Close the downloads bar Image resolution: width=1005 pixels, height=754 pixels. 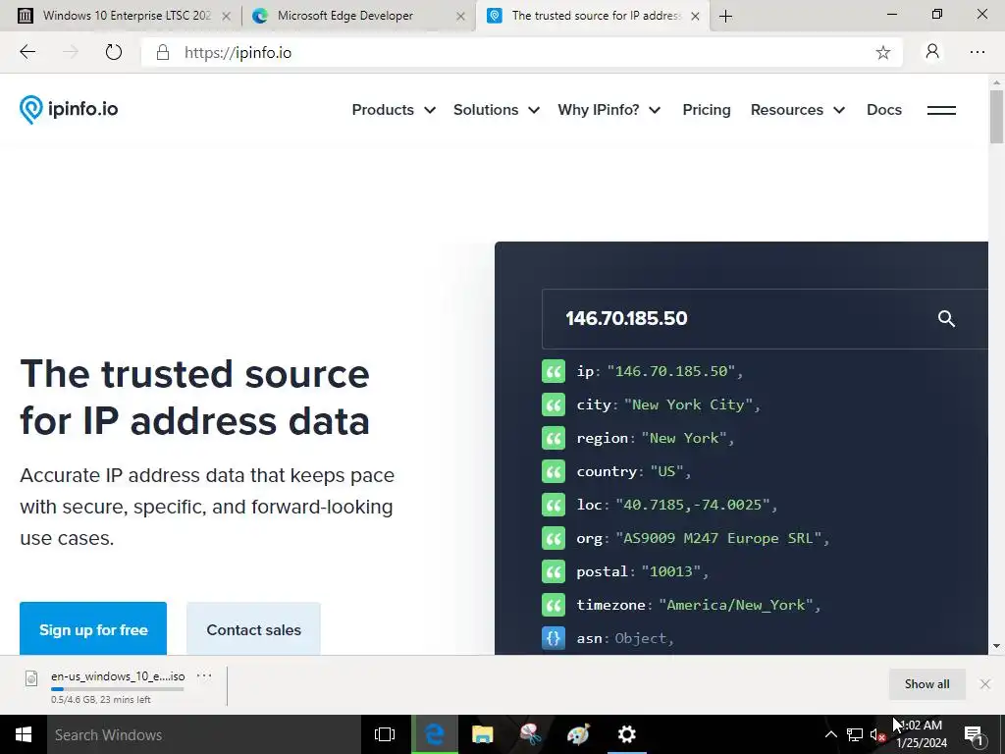coord(985,684)
